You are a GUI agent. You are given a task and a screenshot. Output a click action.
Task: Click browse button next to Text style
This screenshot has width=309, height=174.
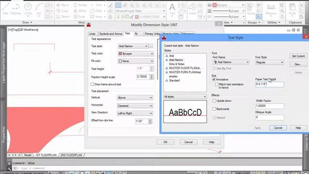click(151, 46)
